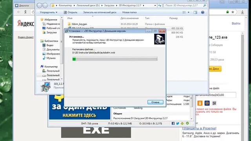This screenshot has width=251, height=141.
Task: Click browser downloads arrow icon
Action: (x=242, y=12)
